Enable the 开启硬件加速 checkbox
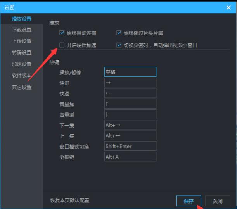This screenshot has width=237, height=209. click(x=62, y=45)
